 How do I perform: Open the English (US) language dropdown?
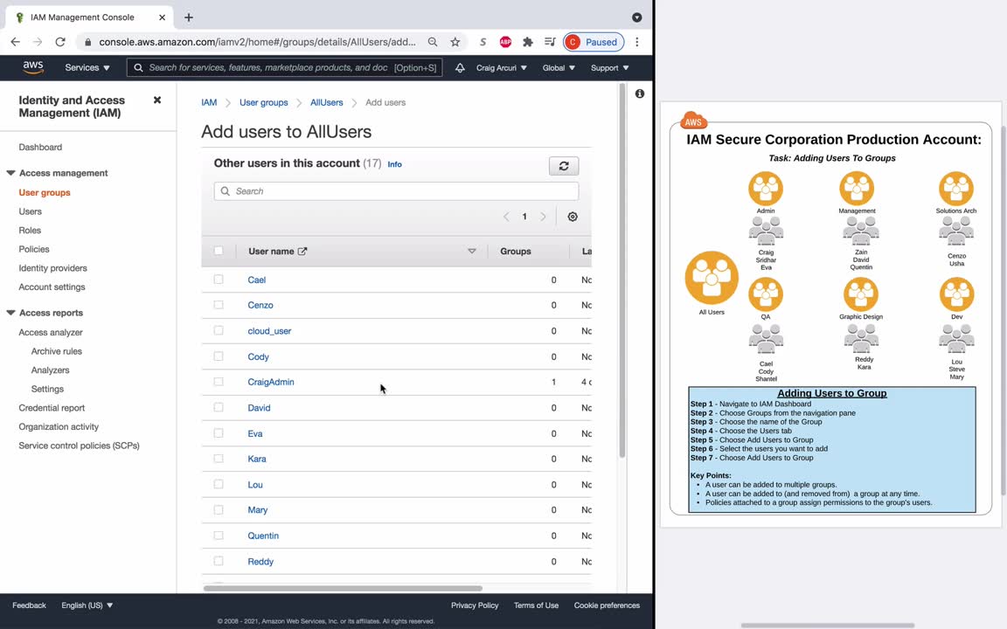click(87, 605)
